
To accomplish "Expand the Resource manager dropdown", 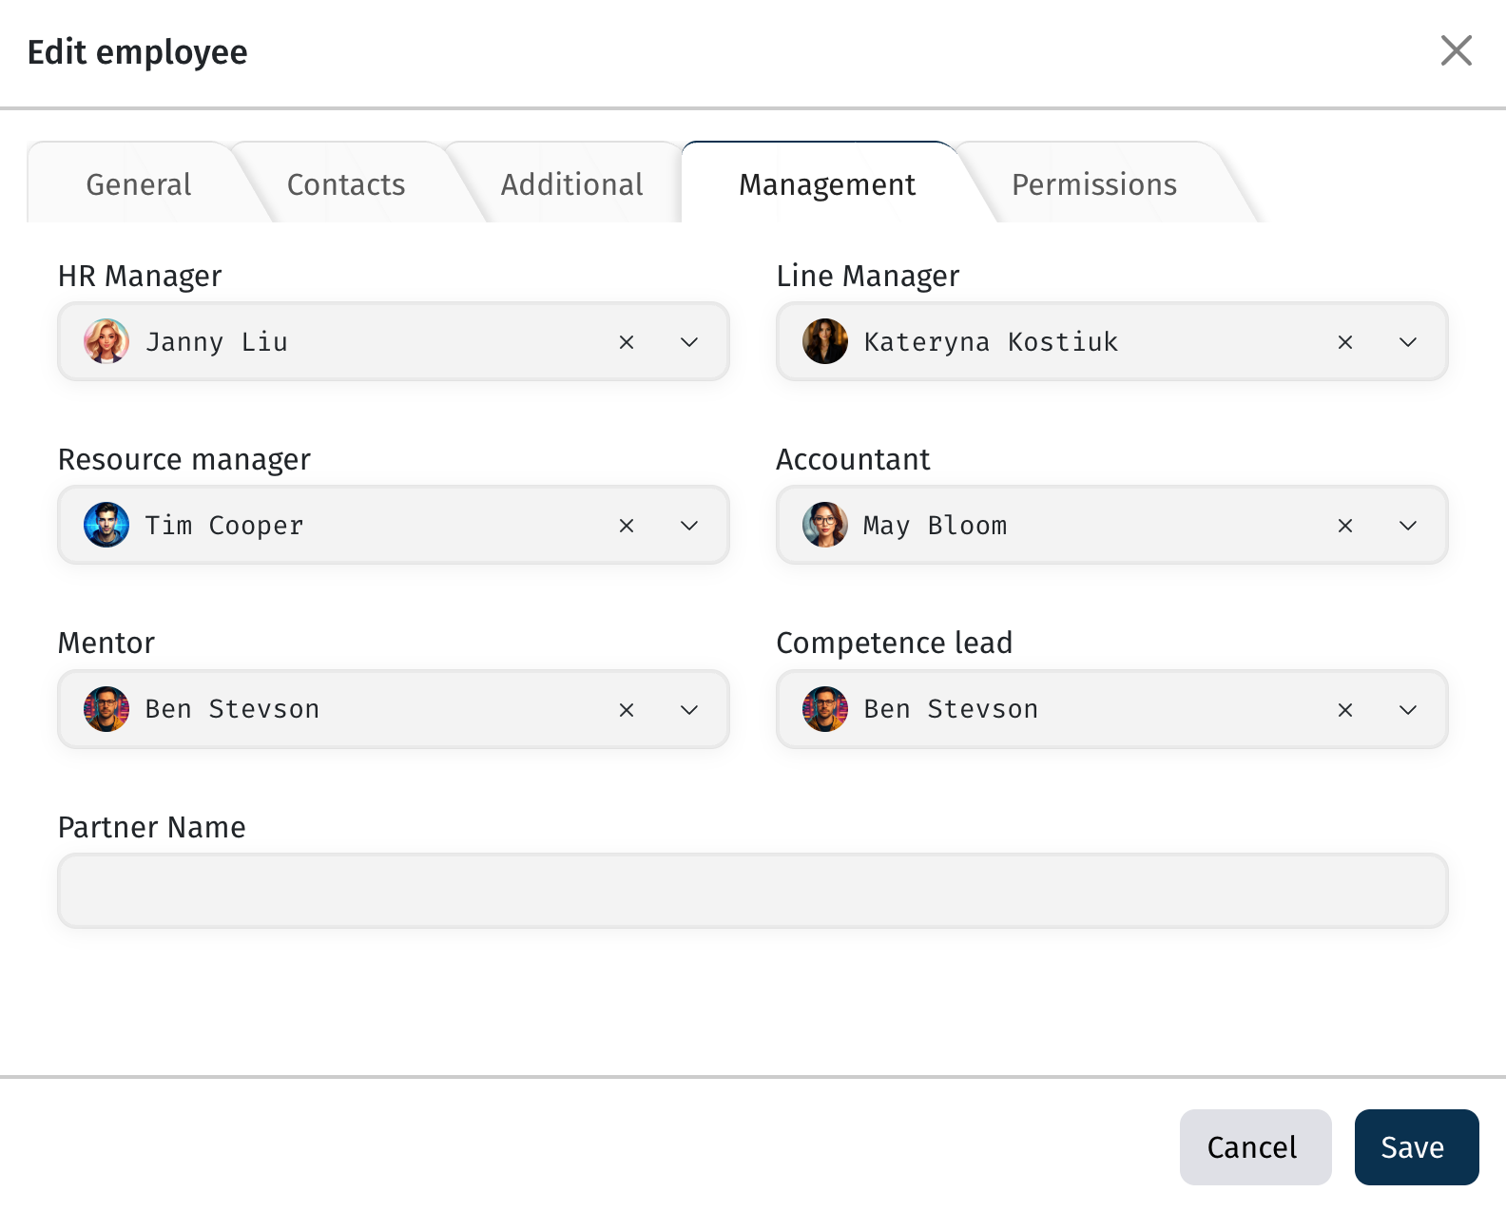I will (689, 526).
